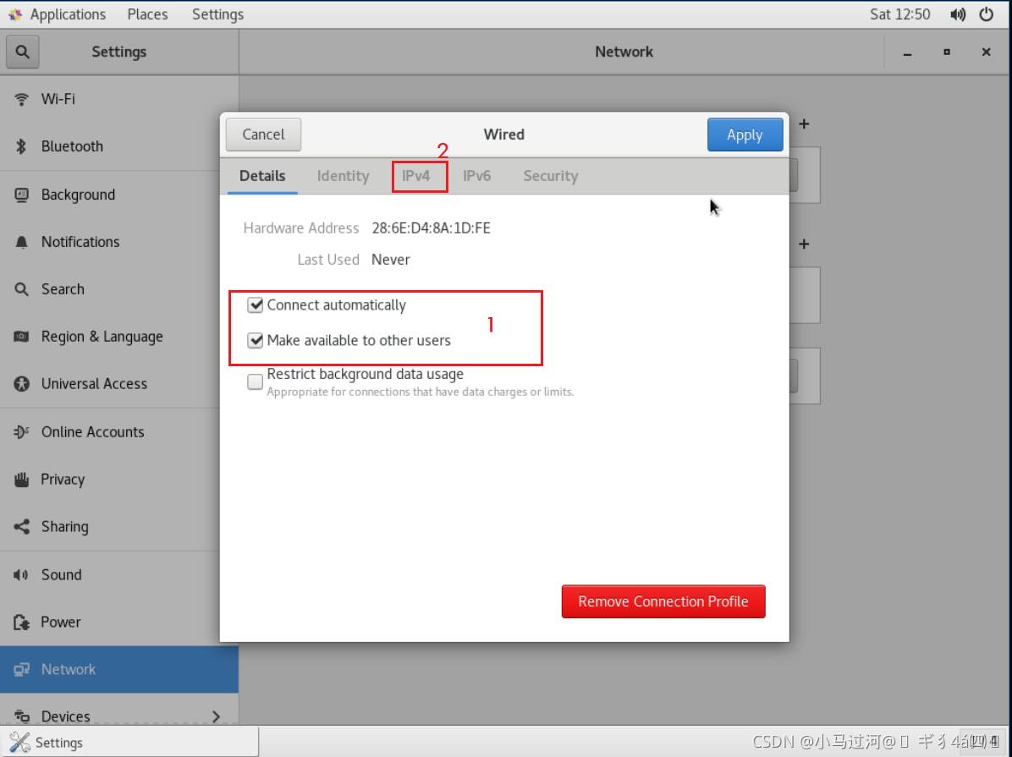Expand the Devices submenu chevron
The width and height of the screenshot is (1012, 757).
216,716
